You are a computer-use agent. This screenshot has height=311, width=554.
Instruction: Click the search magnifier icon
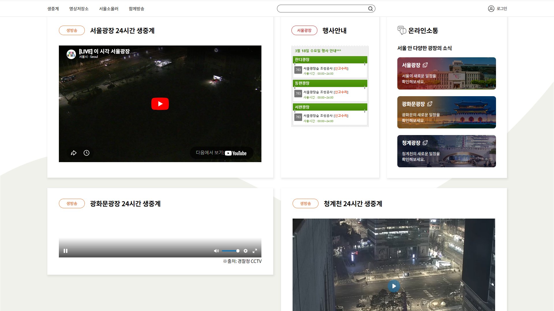[370, 9]
